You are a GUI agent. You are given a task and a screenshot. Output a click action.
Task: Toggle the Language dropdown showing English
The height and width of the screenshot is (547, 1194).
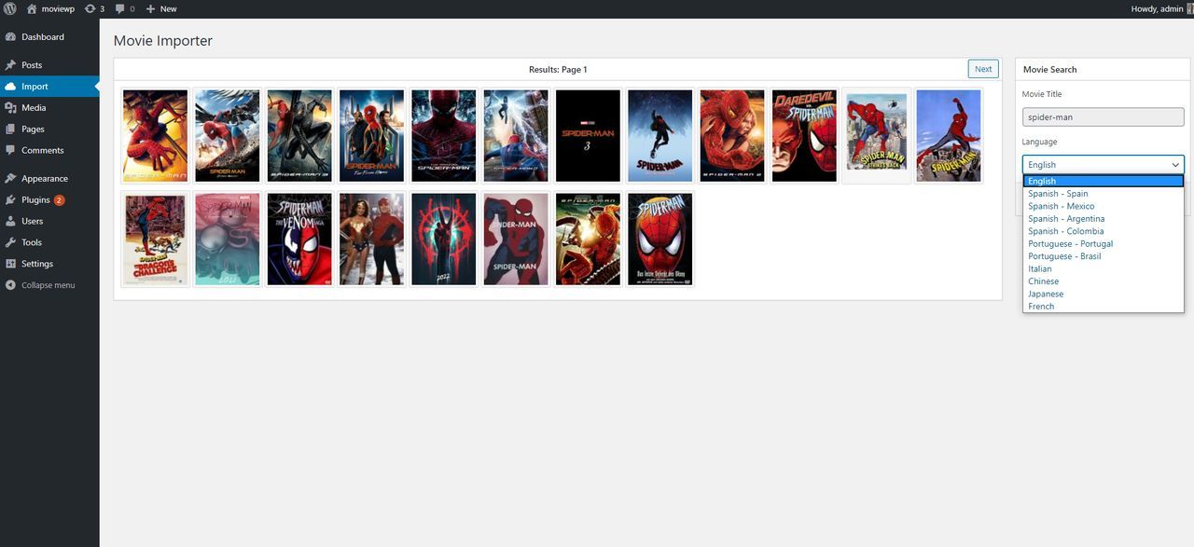coord(1103,164)
